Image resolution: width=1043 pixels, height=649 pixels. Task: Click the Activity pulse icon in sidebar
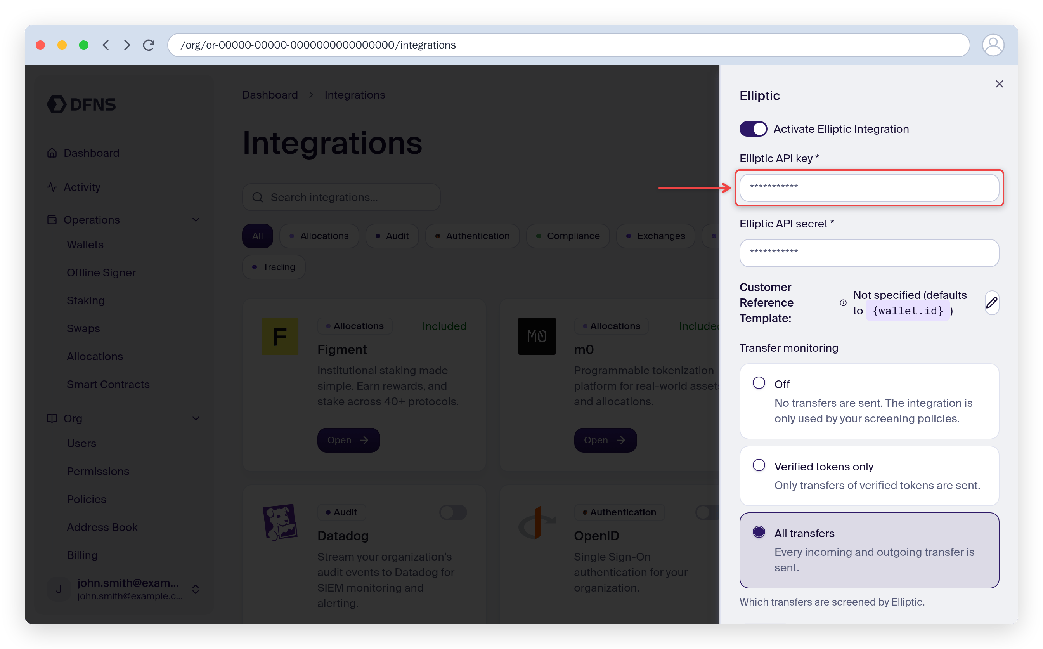click(52, 187)
